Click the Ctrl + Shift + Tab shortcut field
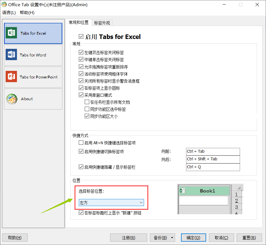This screenshot has width=266, height=245. [213, 159]
